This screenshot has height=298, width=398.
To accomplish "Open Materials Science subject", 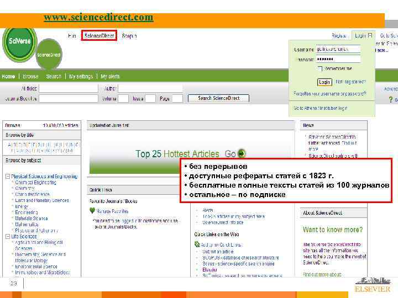I will coord(31,219).
